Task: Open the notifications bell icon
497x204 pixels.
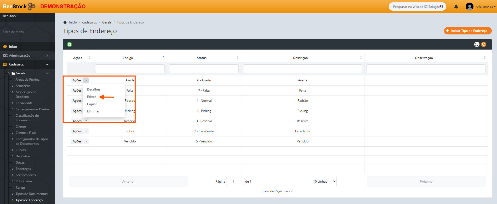Action: tap(456, 7)
